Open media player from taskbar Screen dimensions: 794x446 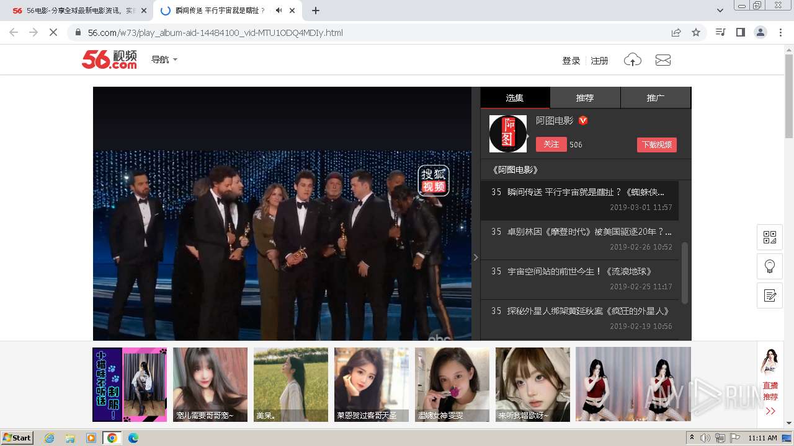pyautogui.click(x=91, y=438)
